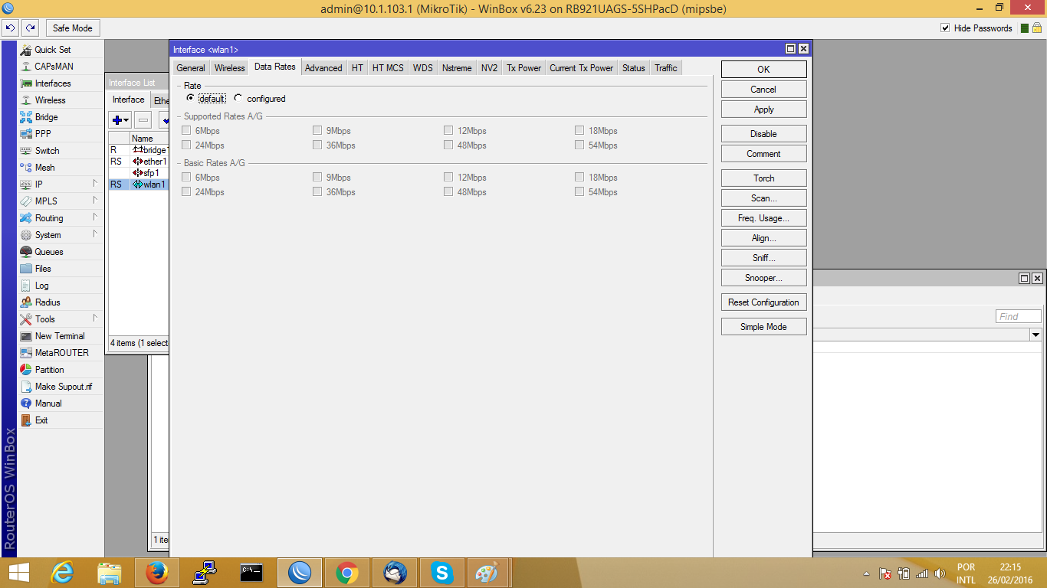Select the sfp1 row in Interface List
This screenshot has height=588, width=1047.
138,173
